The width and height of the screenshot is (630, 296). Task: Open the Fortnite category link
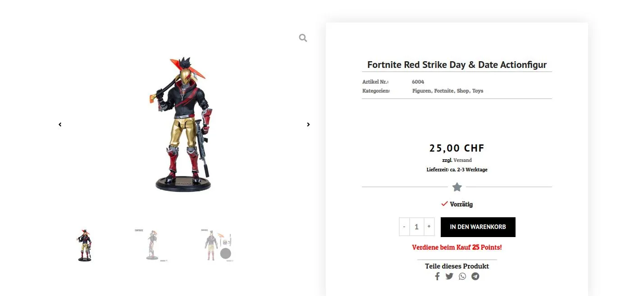pos(444,91)
